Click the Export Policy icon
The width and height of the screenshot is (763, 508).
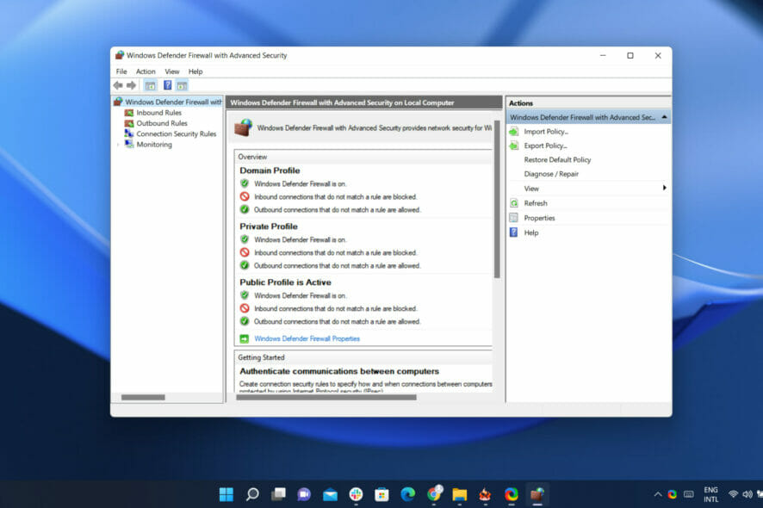[x=514, y=146]
